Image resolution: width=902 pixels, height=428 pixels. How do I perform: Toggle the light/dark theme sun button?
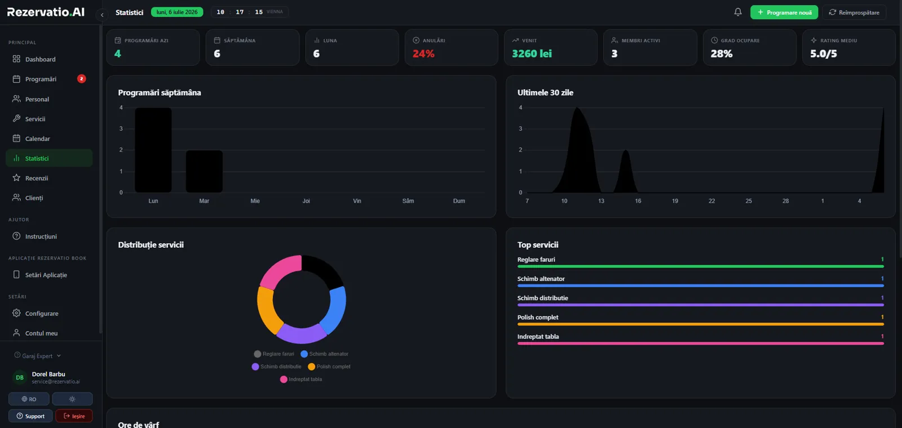[x=72, y=399]
